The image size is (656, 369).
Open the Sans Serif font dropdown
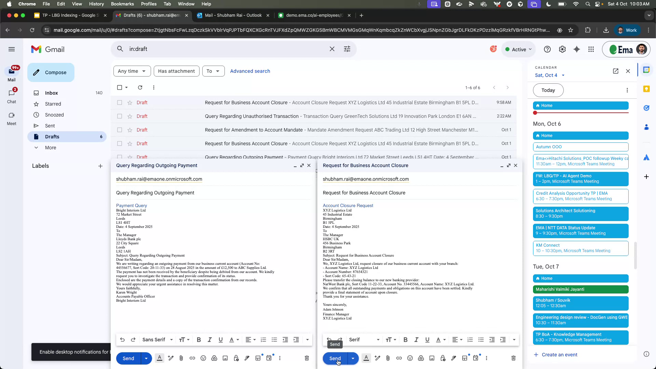pos(158,340)
